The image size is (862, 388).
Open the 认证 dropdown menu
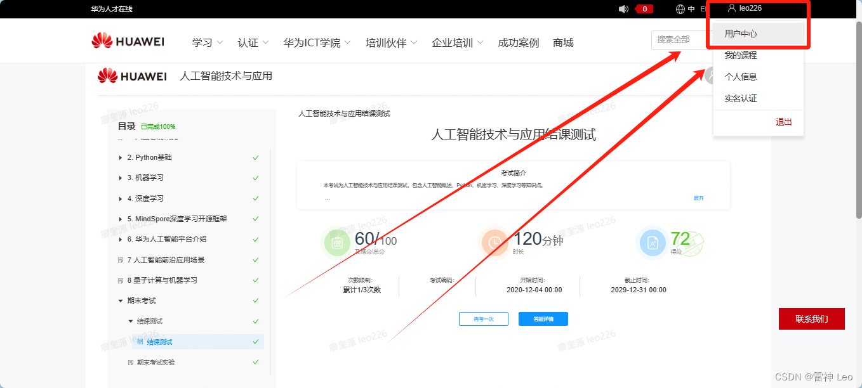pos(253,42)
